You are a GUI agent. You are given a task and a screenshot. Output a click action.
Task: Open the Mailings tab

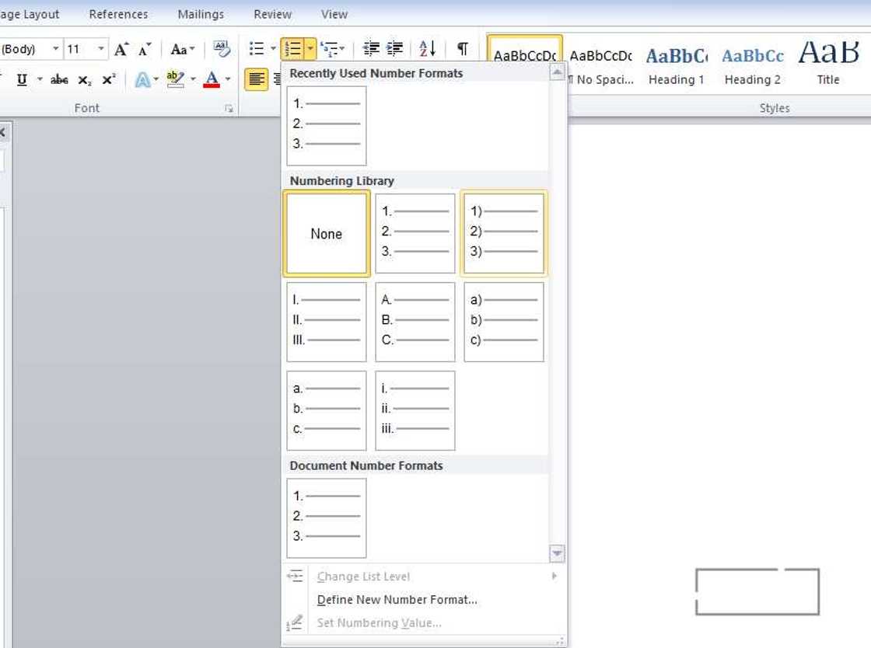point(200,13)
